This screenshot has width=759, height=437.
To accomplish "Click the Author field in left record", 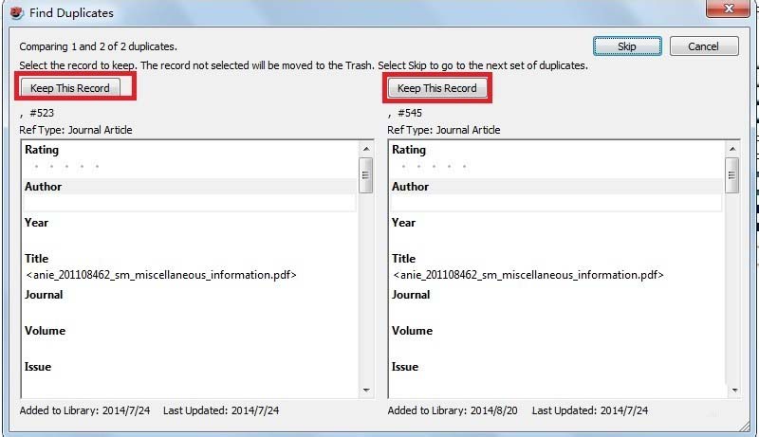I will click(190, 203).
